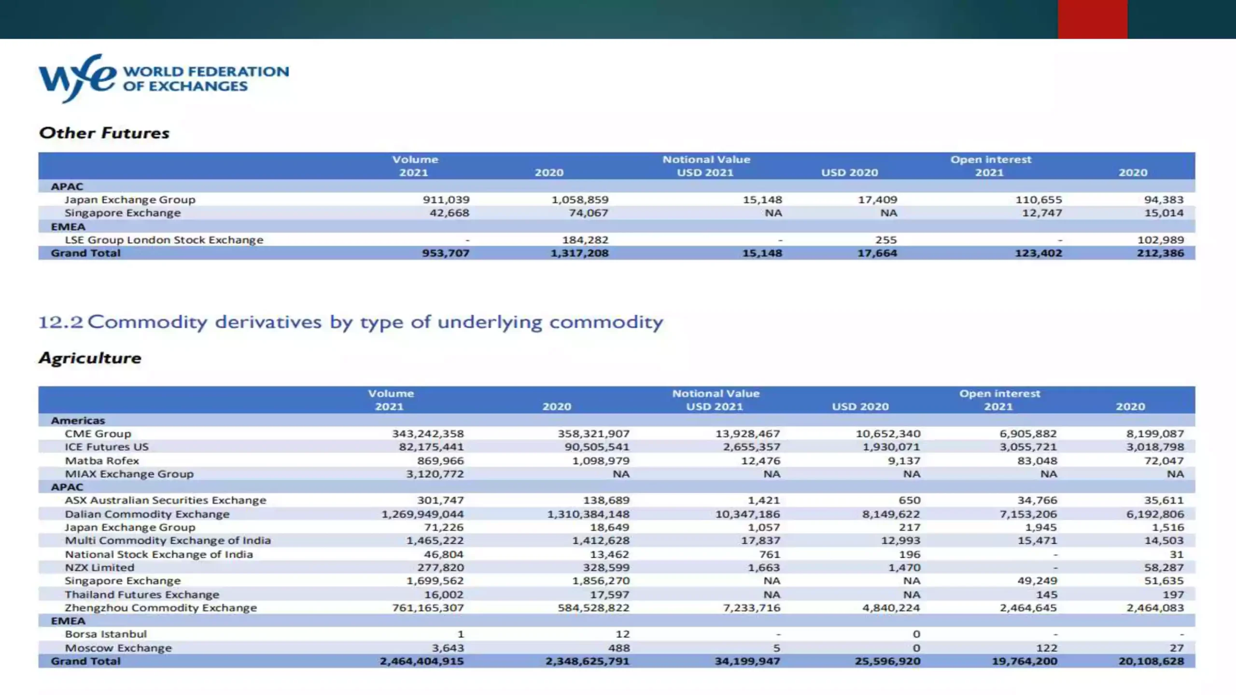Select the value 3,120,772
1236x695 pixels.
coord(435,474)
